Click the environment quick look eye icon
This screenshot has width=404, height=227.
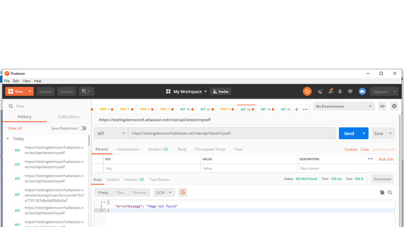(382, 106)
